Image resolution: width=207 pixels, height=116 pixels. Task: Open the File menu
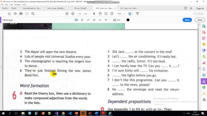pos(2,5)
